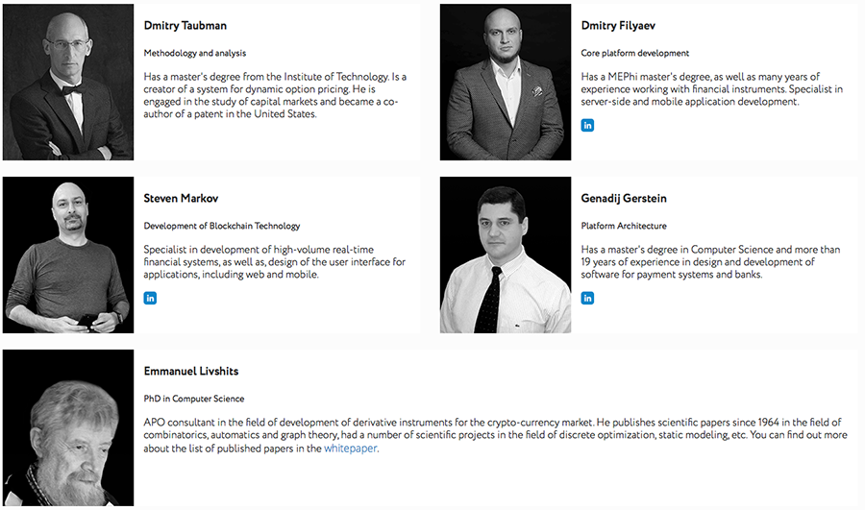Viewport: 865px width, 510px height.
Task: Click the Dmitry Filyaev name heading
Action: (x=618, y=26)
